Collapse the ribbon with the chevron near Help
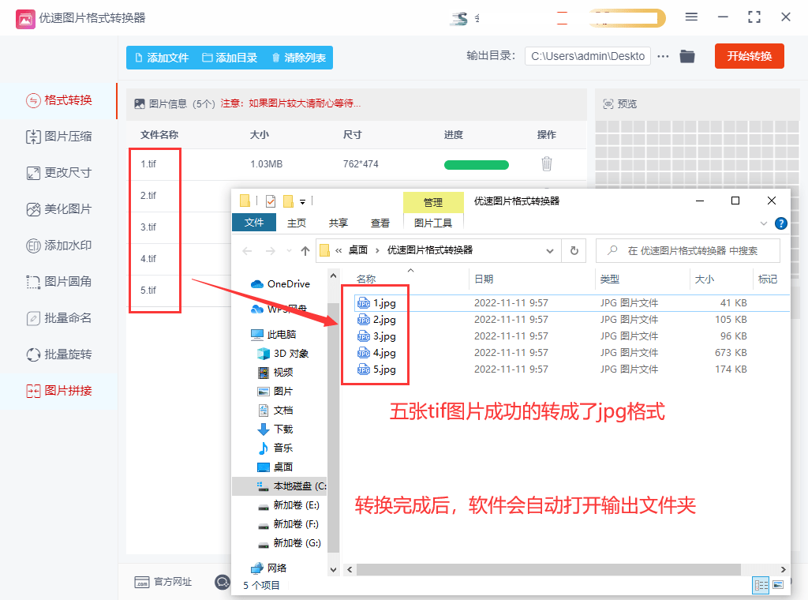 [762, 223]
